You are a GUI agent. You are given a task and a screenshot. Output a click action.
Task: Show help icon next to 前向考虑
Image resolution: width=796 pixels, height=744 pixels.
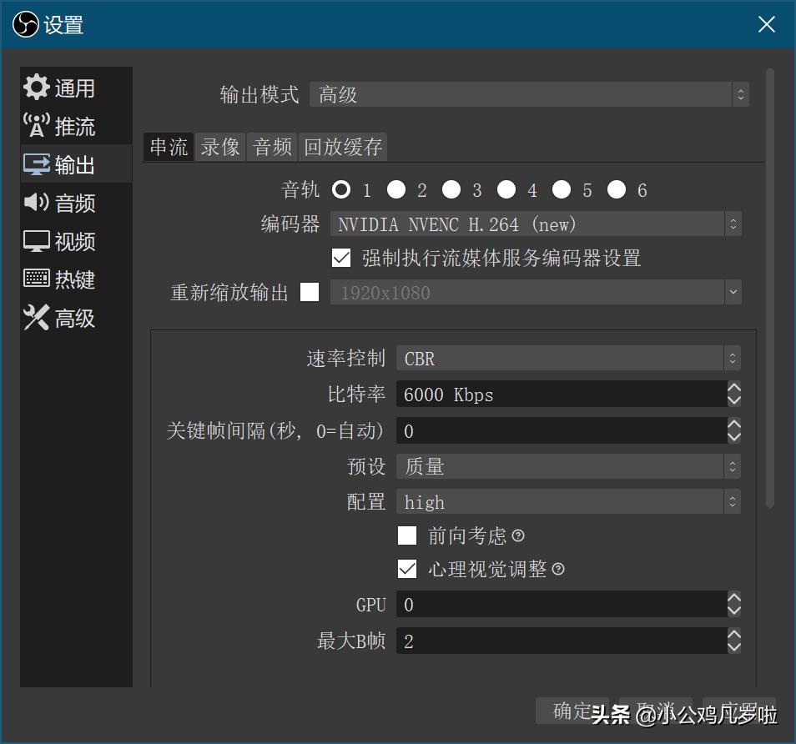click(518, 535)
